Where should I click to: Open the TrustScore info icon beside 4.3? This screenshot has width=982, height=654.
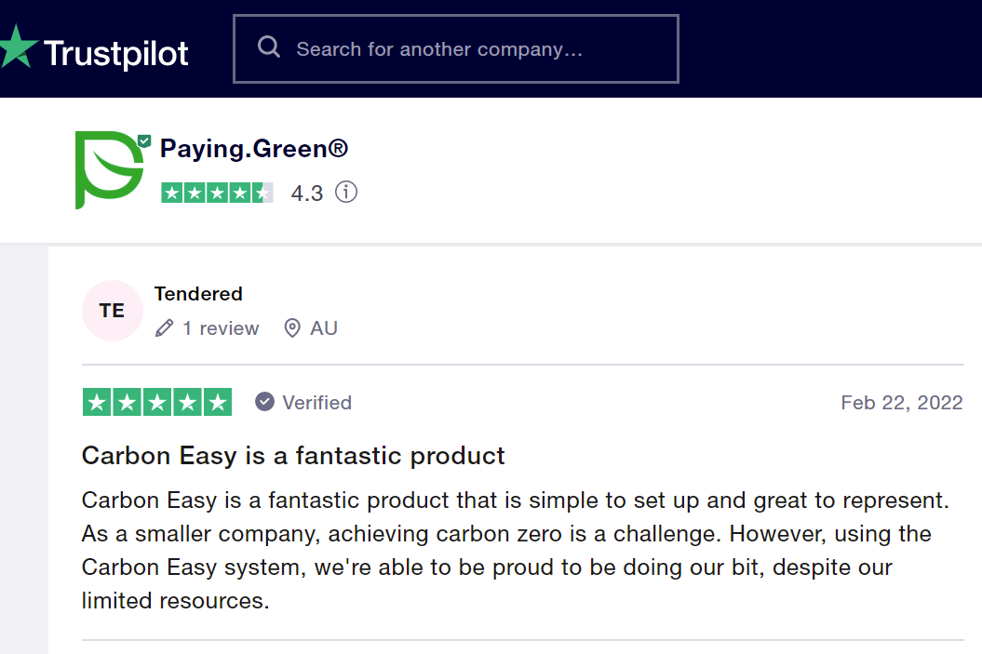click(x=345, y=193)
